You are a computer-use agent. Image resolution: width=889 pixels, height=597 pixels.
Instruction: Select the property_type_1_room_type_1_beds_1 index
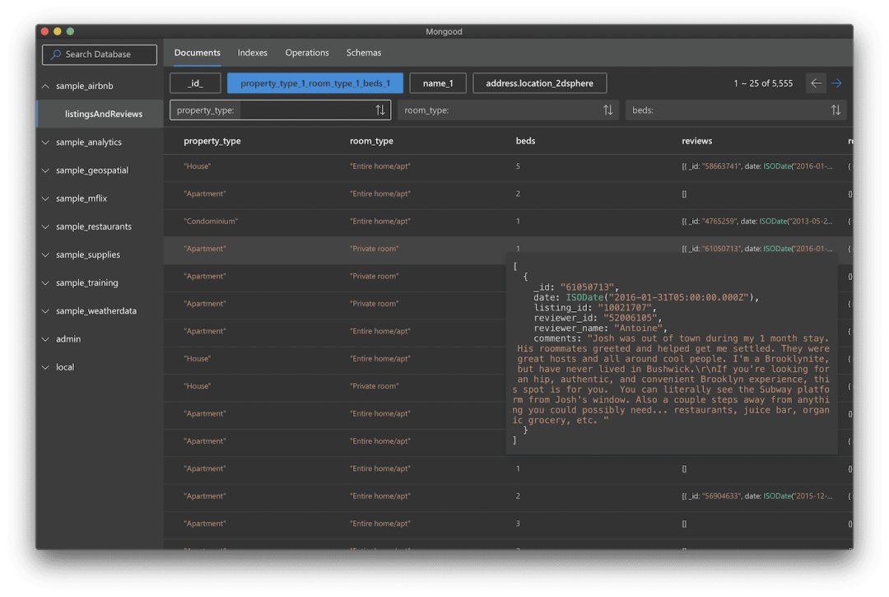315,83
